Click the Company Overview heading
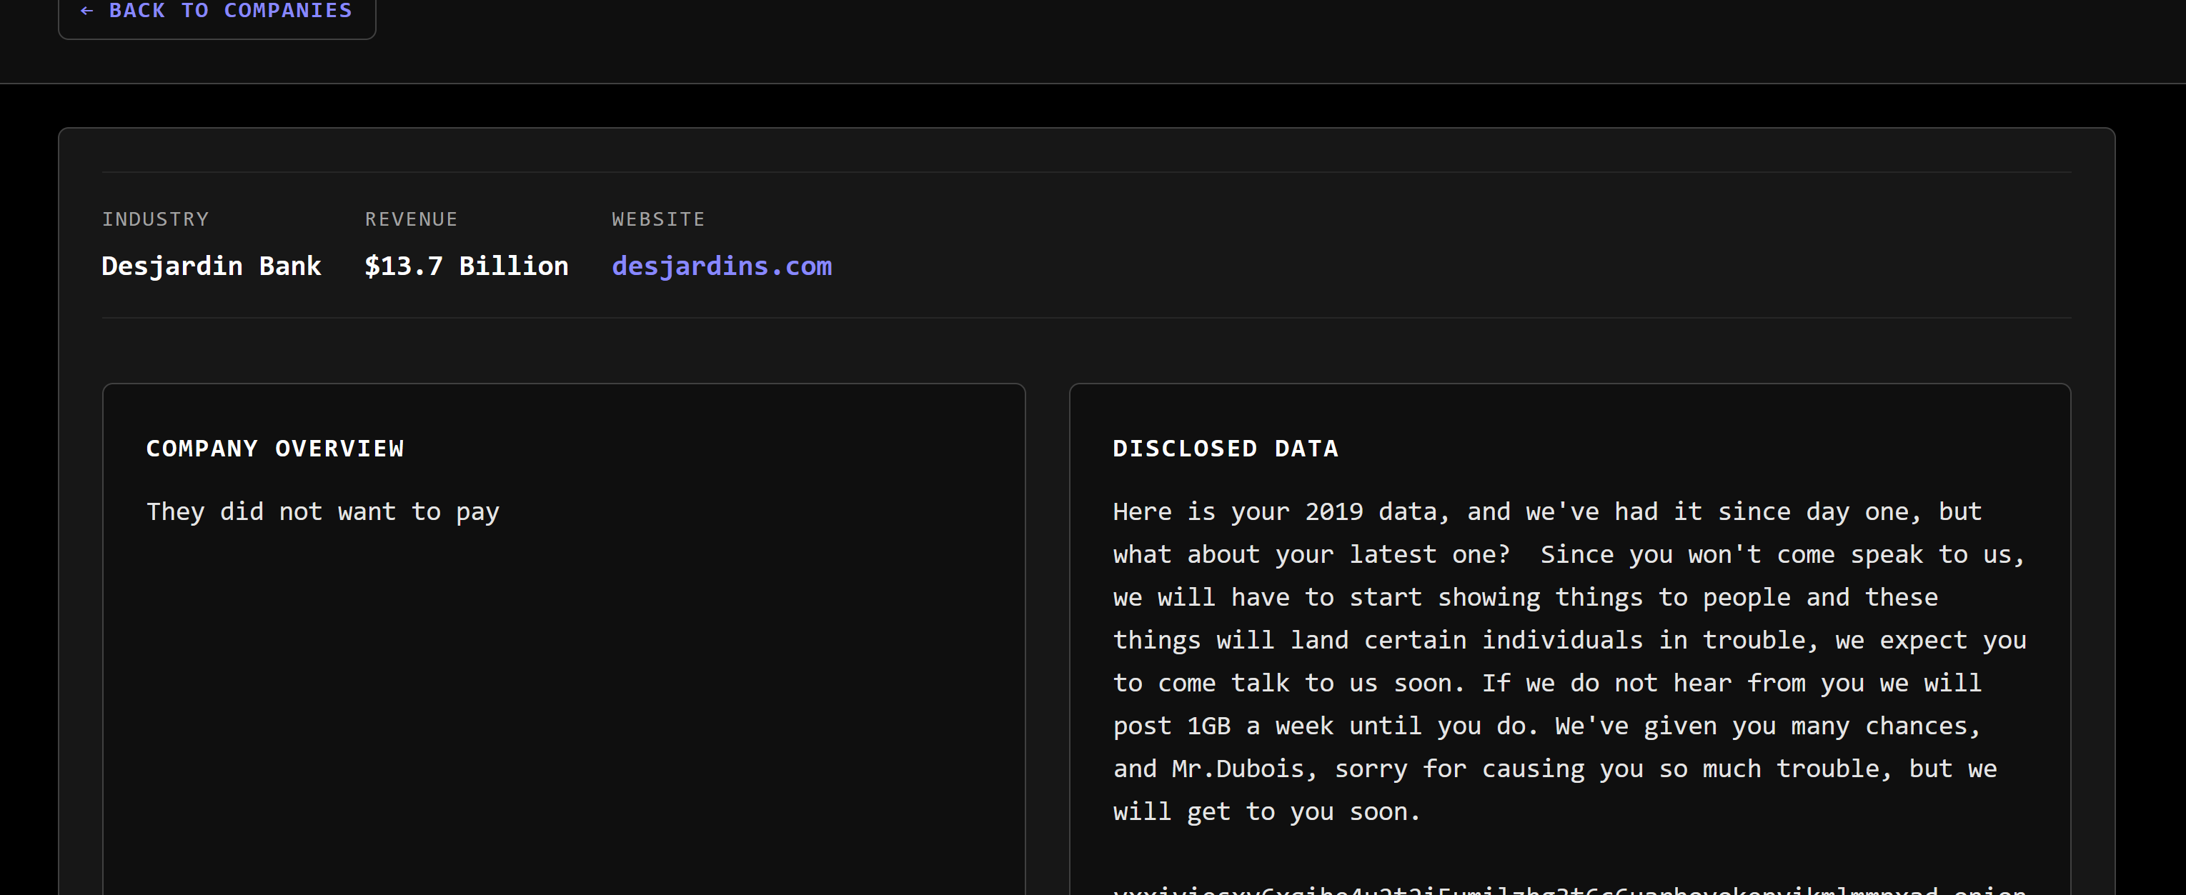The height and width of the screenshot is (895, 2186). [x=275, y=449]
